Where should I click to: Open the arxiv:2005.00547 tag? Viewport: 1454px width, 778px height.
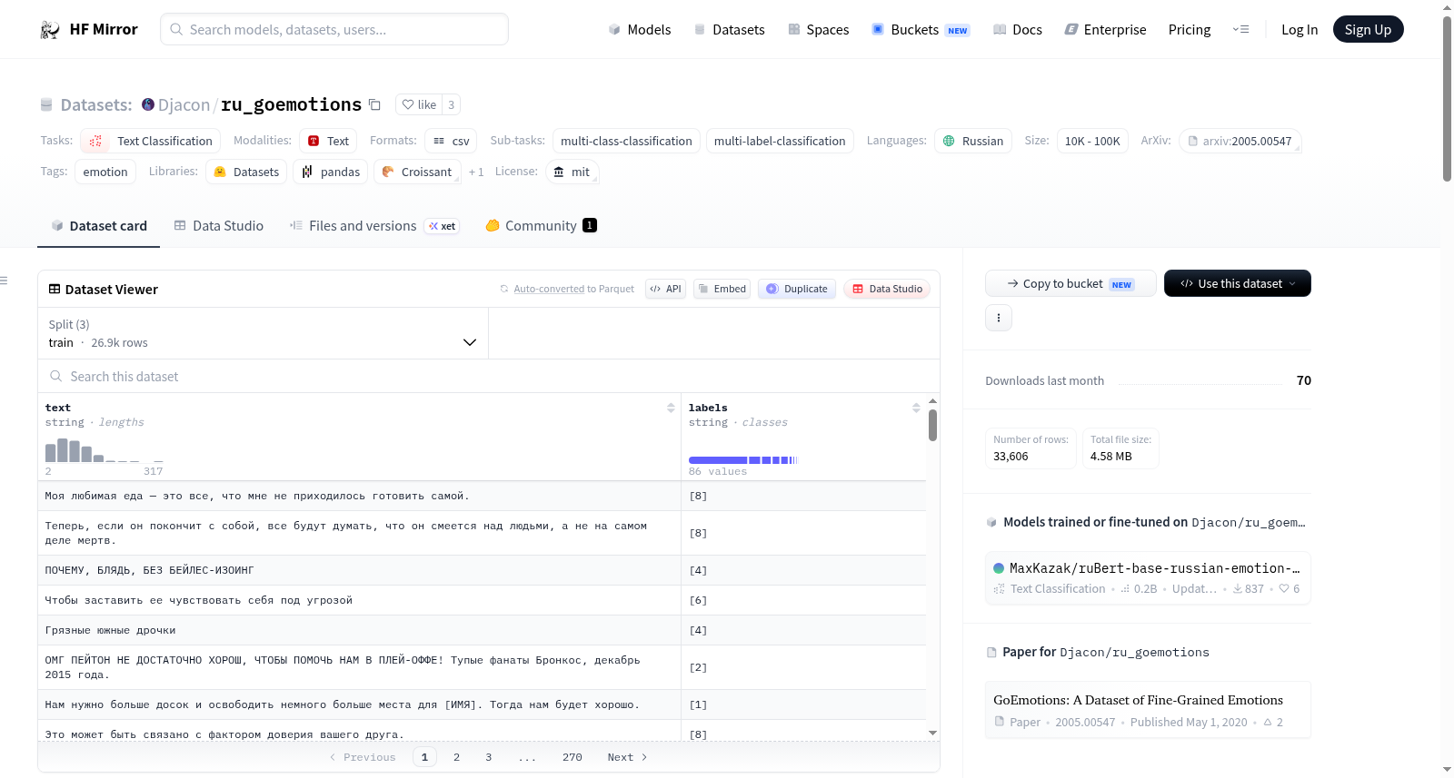[1240, 141]
